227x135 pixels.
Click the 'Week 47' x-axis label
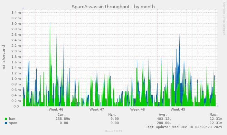pyautogui.click(x=97, y=109)
